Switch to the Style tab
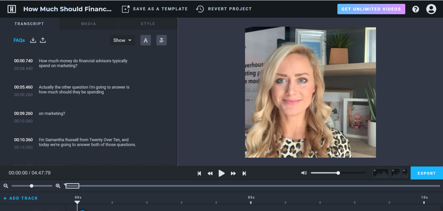The height and width of the screenshot is (211, 443). (147, 24)
